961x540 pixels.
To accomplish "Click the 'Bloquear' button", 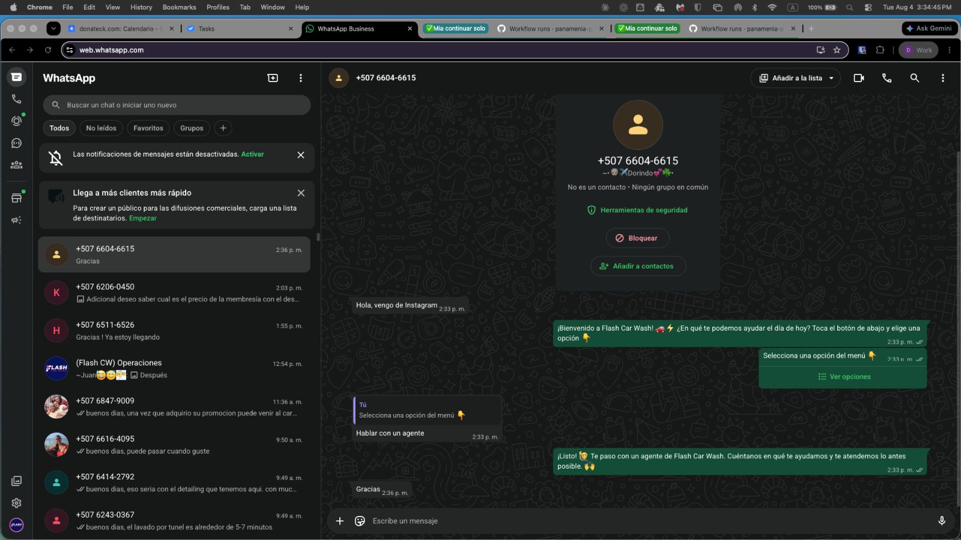I will coord(637,238).
